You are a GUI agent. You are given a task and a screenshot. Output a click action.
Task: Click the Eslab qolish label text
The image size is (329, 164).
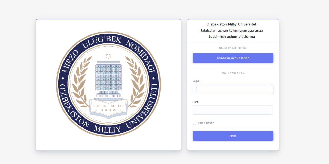(206, 123)
